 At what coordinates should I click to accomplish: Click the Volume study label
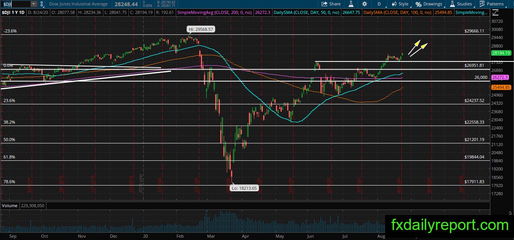click(10, 206)
